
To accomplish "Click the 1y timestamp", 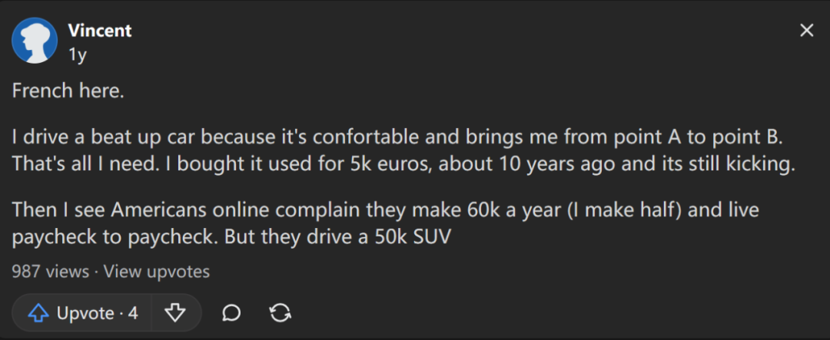I will pos(78,55).
